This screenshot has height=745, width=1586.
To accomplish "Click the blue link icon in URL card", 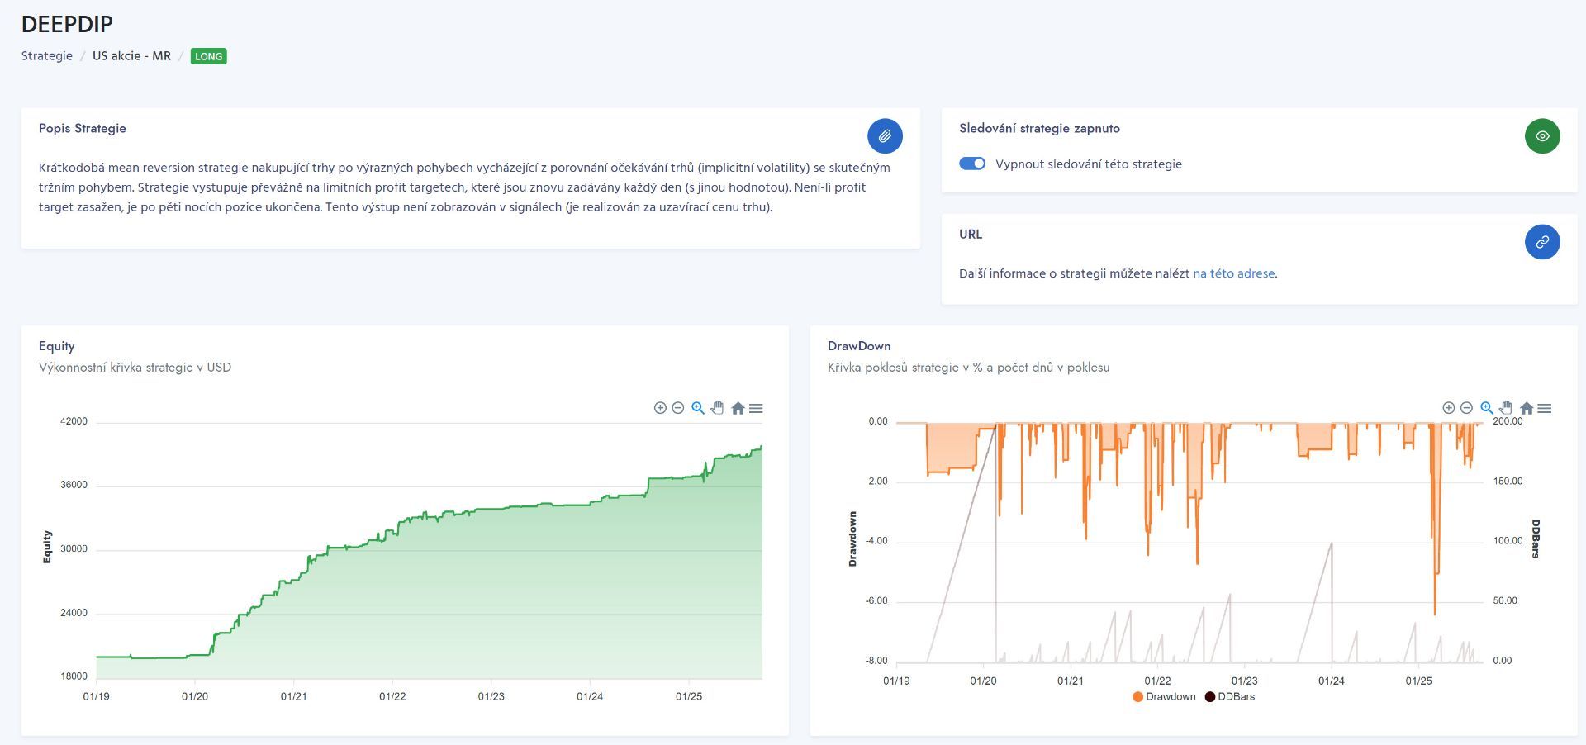I will (x=1541, y=242).
